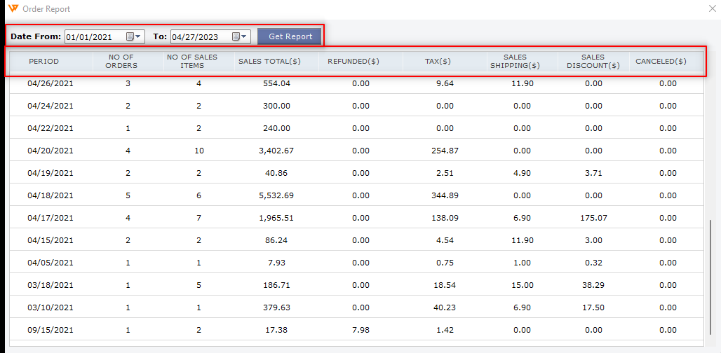Click the shipping value 1.00
The height and width of the screenshot is (353, 721).
tap(522, 263)
